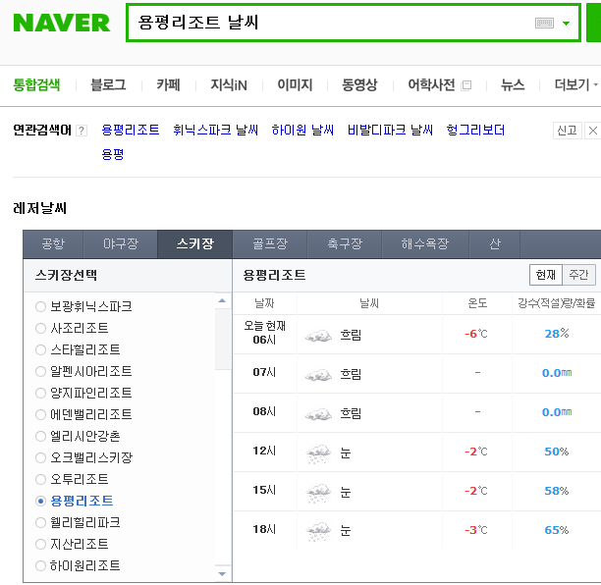
Task: Open related search 용평리조트 link
Action: pyautogui.click(x=131, y=130)
